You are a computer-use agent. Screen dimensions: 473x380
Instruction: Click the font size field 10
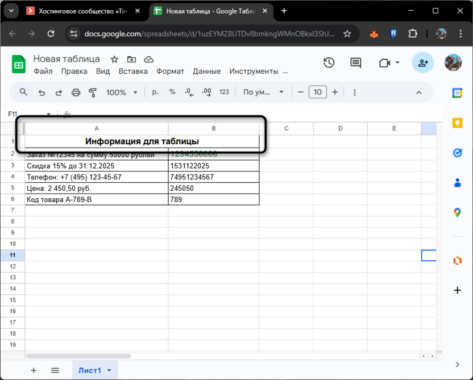point(317,92)
